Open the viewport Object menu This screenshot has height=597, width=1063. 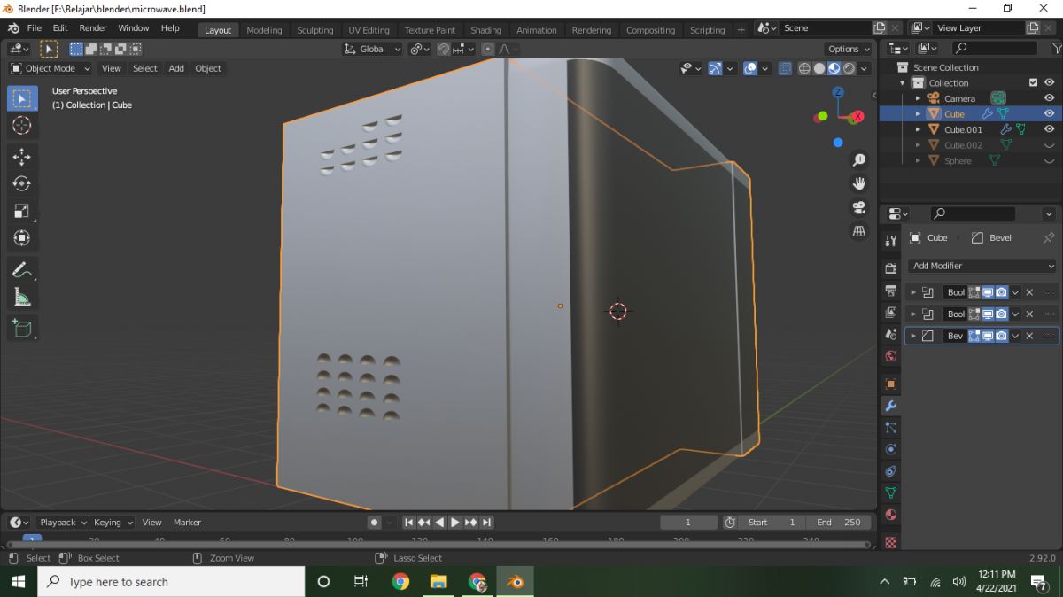[208, 68]
